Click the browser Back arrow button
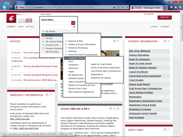Viewport: 183px width, 137px height. click(x=5, y=7)
